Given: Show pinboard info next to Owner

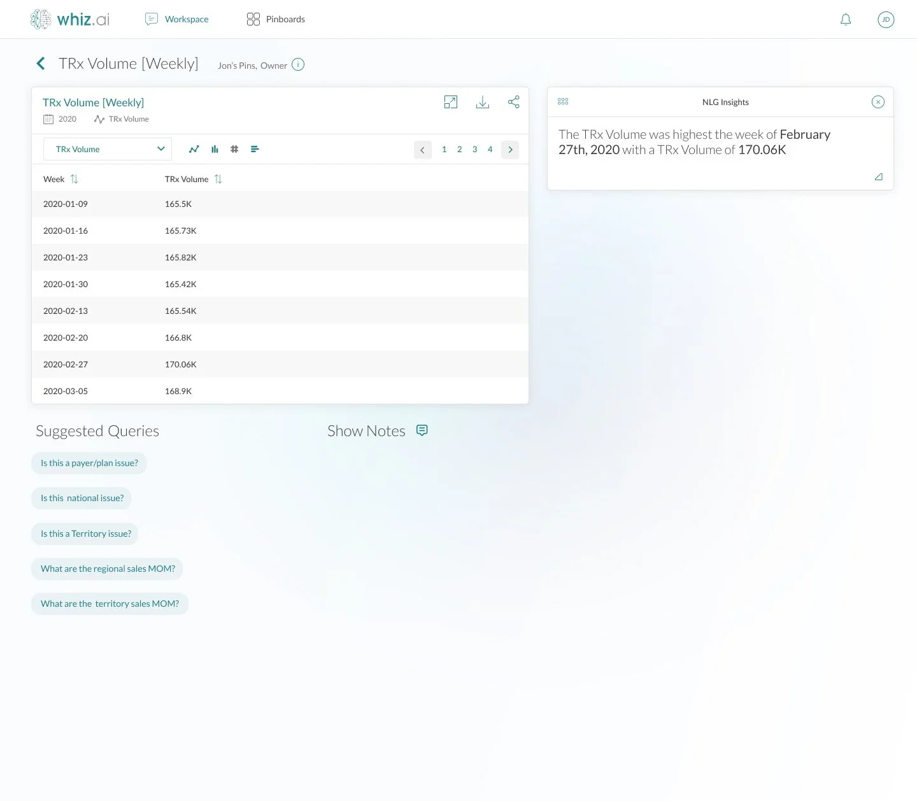Looking at the screenshot, I should coord(298,64).
